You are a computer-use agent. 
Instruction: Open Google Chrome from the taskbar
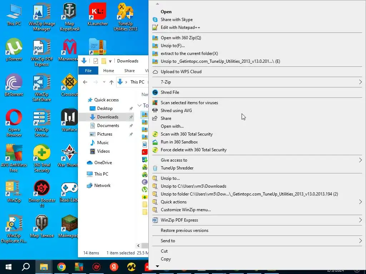61,267
